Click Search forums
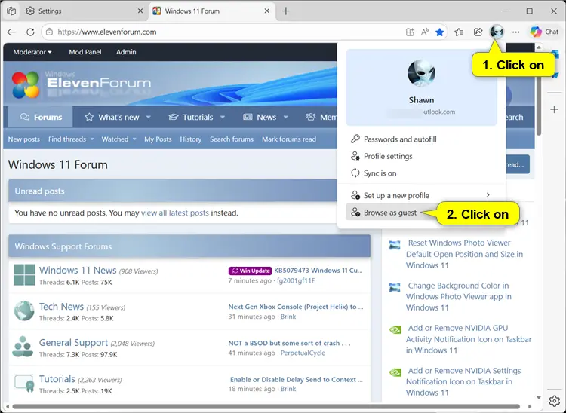Screen dimensions: 566x413 pos(232,139)
